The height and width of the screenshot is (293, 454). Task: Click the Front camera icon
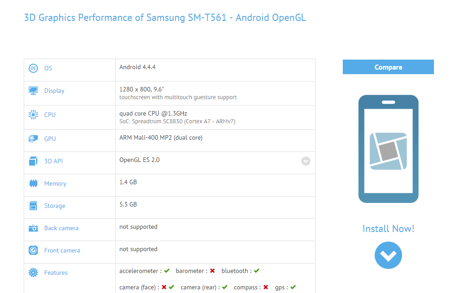(33, 250)
